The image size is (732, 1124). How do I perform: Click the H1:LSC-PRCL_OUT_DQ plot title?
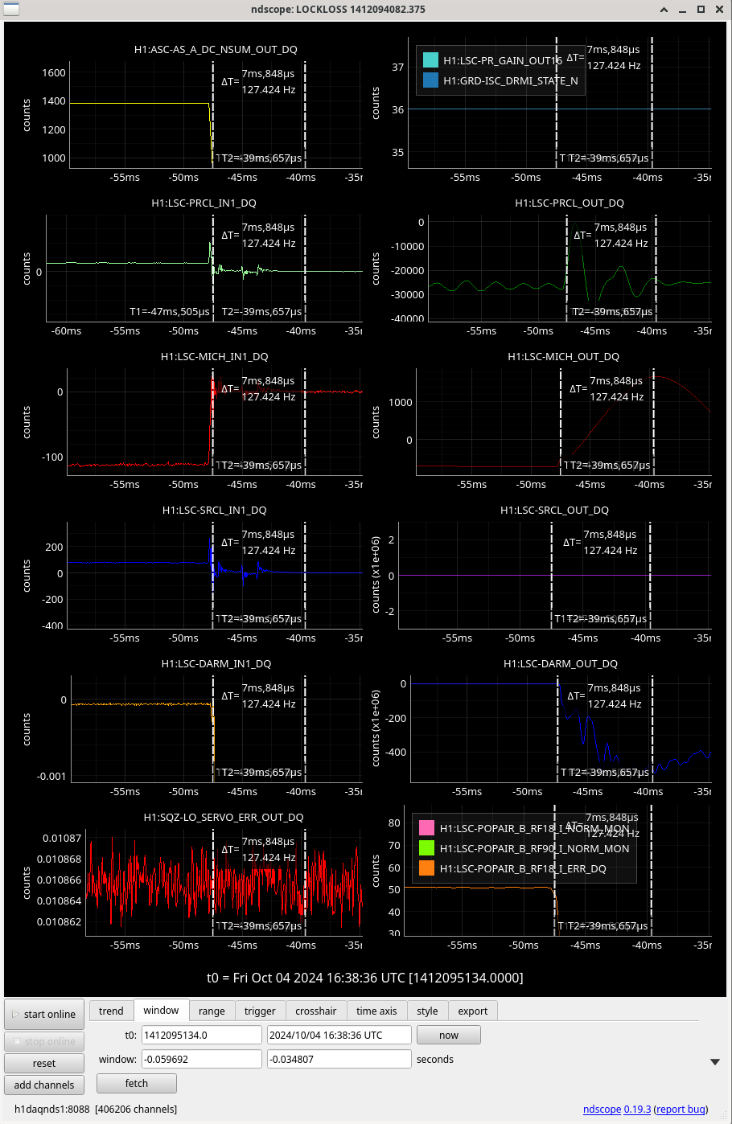(570, 203)
